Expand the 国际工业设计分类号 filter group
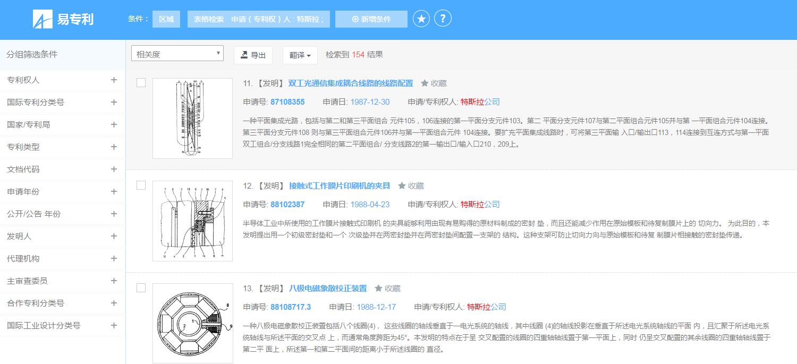Screen dimensions: 797x364 pos(114,326)
